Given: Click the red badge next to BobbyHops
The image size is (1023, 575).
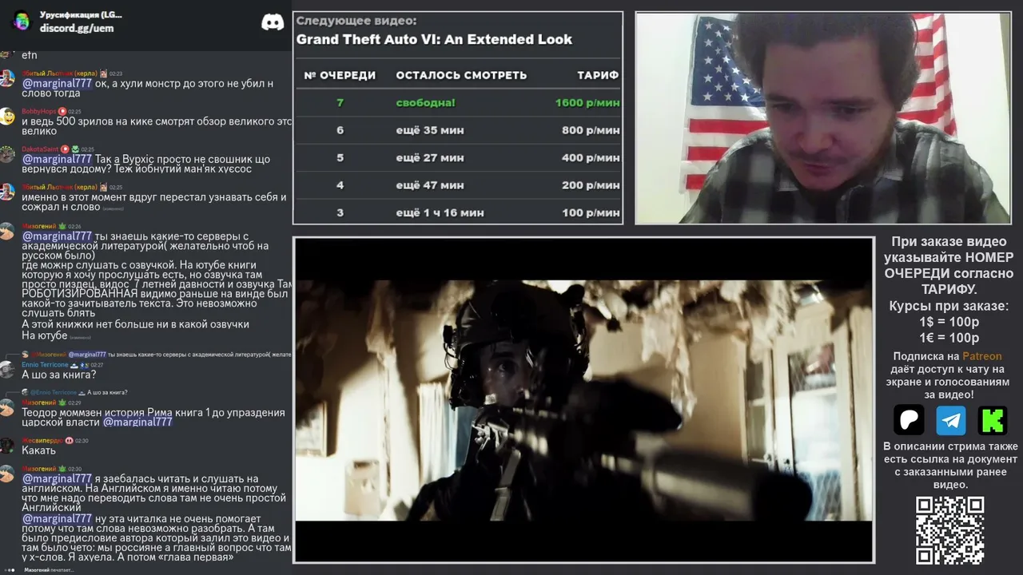Looking at the screenshot, I should point(63,112).
